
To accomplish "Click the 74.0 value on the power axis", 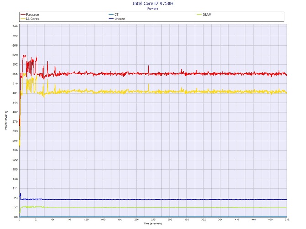I will 16,26.
